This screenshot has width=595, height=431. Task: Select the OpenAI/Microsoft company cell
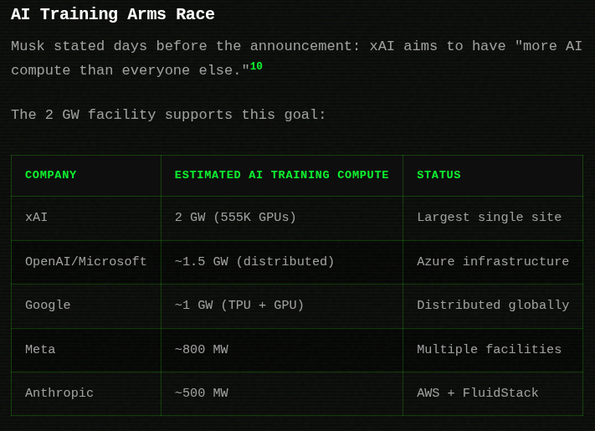pyautogui.click(x=86, y=262)
